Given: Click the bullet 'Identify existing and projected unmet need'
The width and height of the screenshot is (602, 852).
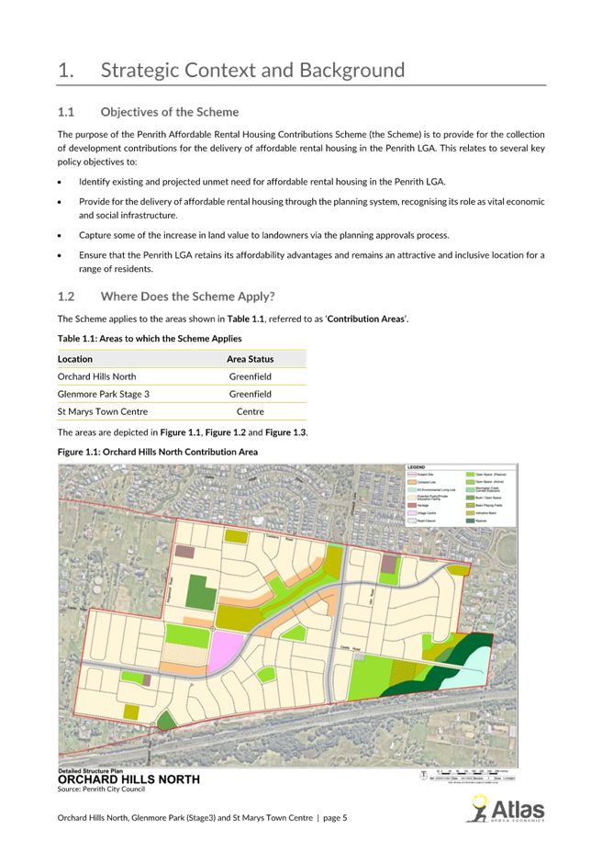Looking at the screenshot, I should (262, 182).
